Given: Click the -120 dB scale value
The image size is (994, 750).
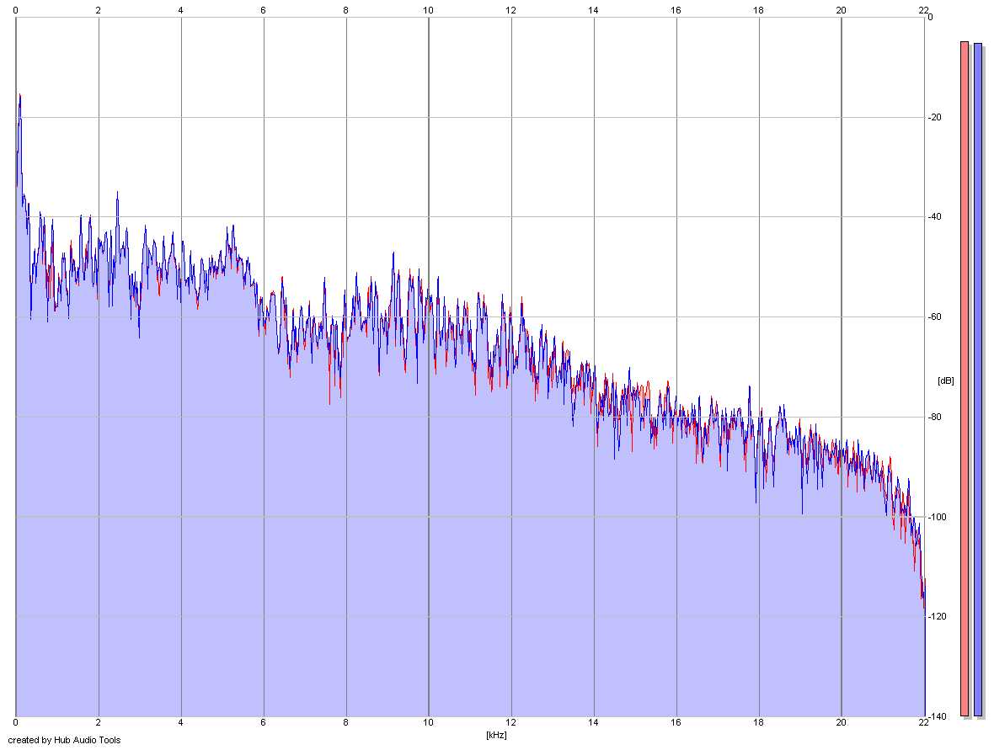Looking at the screenshot, I should tap(937, 616).
